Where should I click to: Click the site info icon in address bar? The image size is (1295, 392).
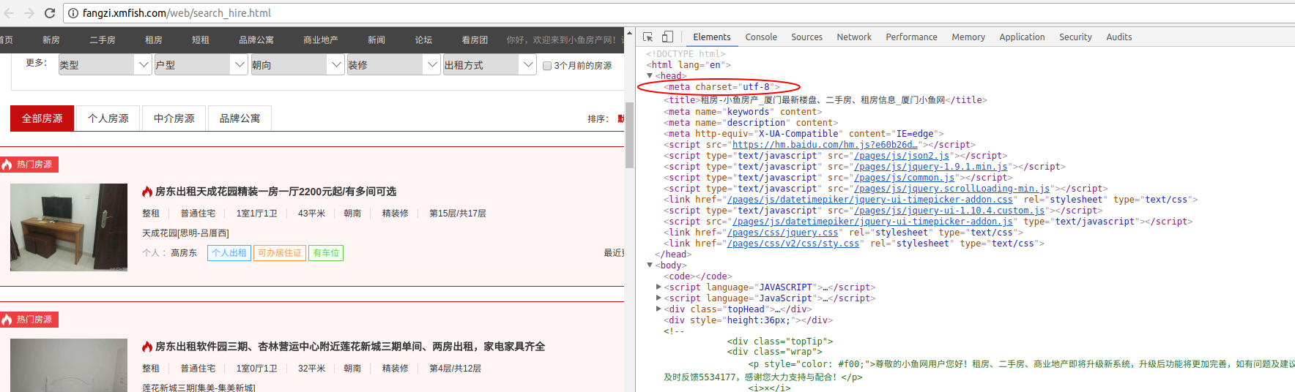(x=73, y=13)
